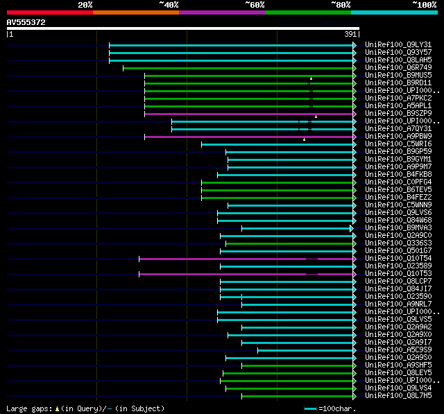Image resolution: width=444 pixels, height=414 pixels.
Task: Select hit label UniRef100_Q501G7
Action: pos(398,251)
